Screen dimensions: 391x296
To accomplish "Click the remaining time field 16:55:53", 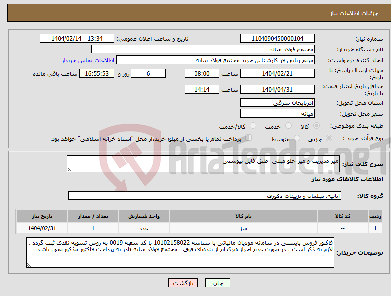I will point(97,74).
